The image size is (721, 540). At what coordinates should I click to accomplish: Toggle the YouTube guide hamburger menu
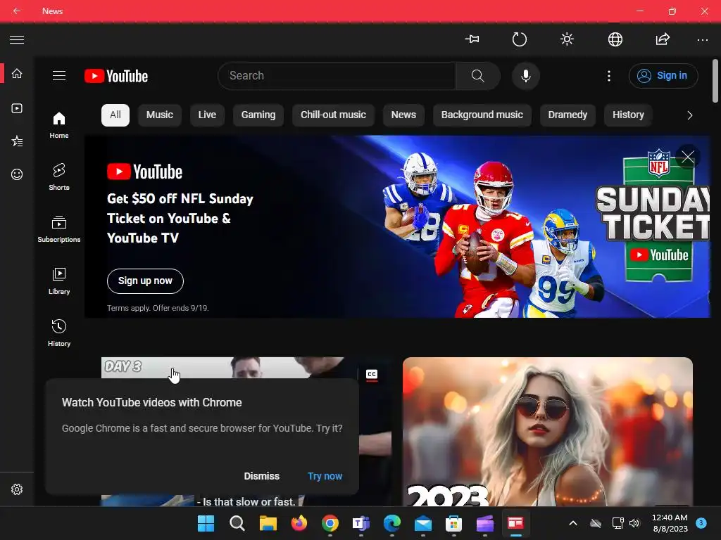pyautogui.click(x=59, y=76)
